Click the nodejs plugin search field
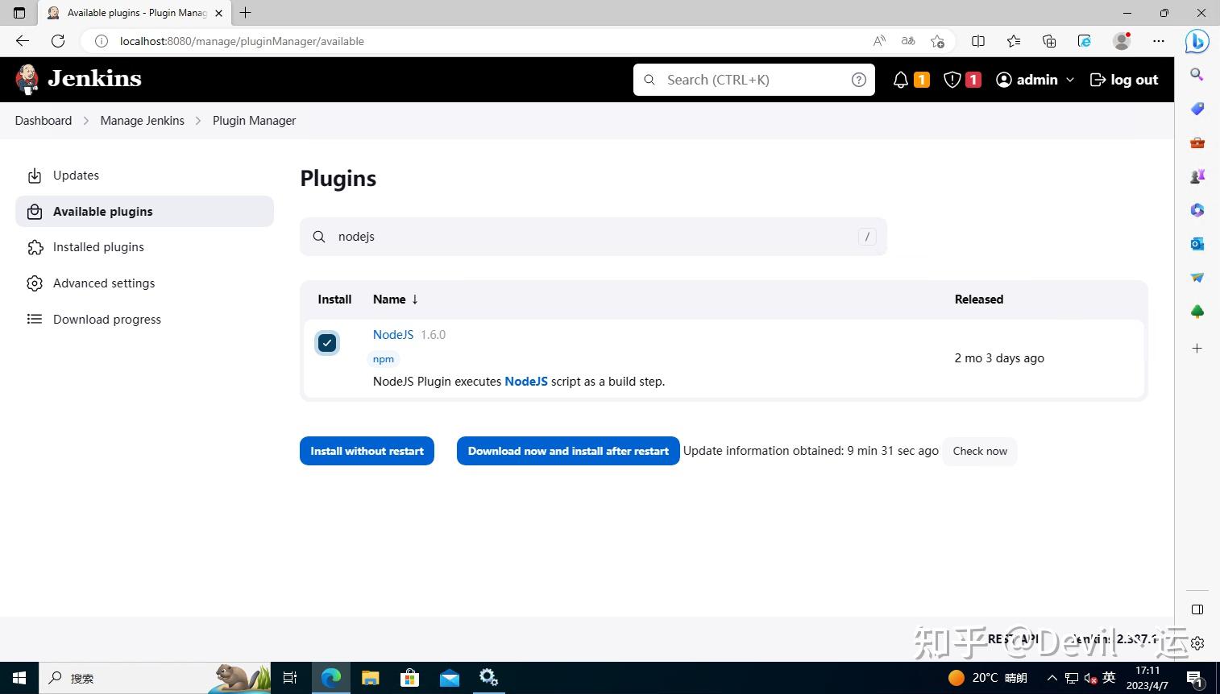 pos(564,236)
